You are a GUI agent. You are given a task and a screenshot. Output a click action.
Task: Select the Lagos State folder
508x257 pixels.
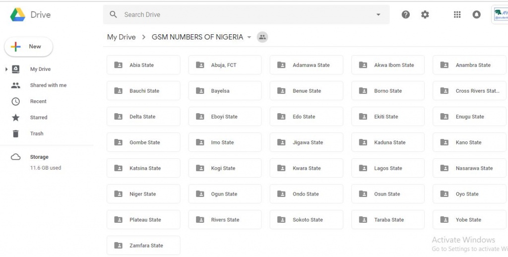pos(387,168)
